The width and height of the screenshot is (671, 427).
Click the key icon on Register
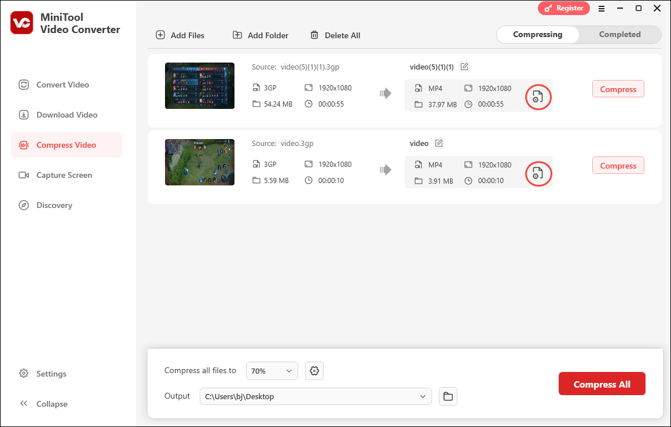[548, 8]
